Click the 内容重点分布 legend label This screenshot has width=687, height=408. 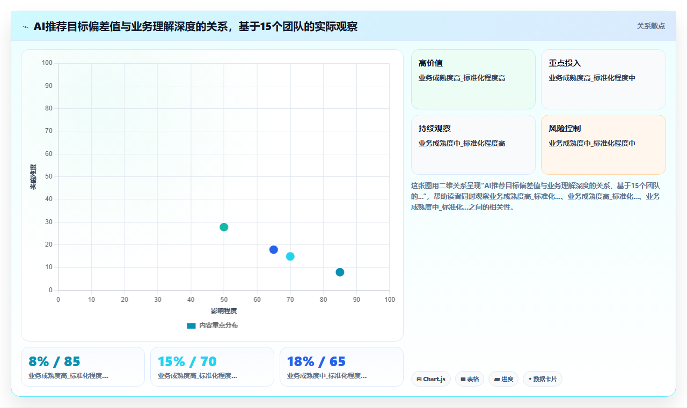tap(218, 325)
